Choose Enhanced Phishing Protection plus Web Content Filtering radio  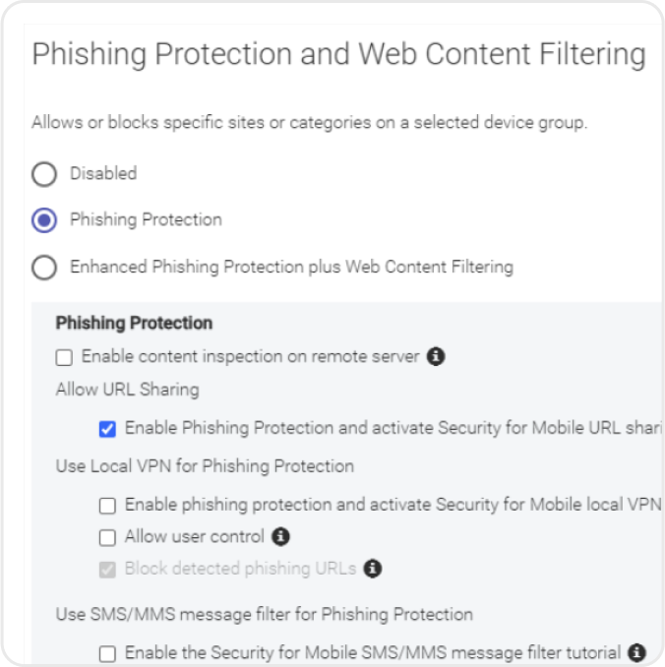click(x=44, y=268)
